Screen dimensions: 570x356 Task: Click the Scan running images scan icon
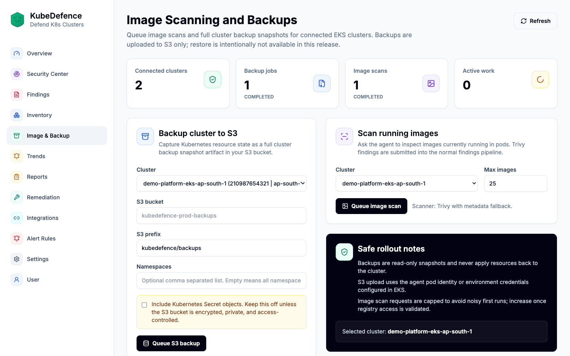coord(344,136)
